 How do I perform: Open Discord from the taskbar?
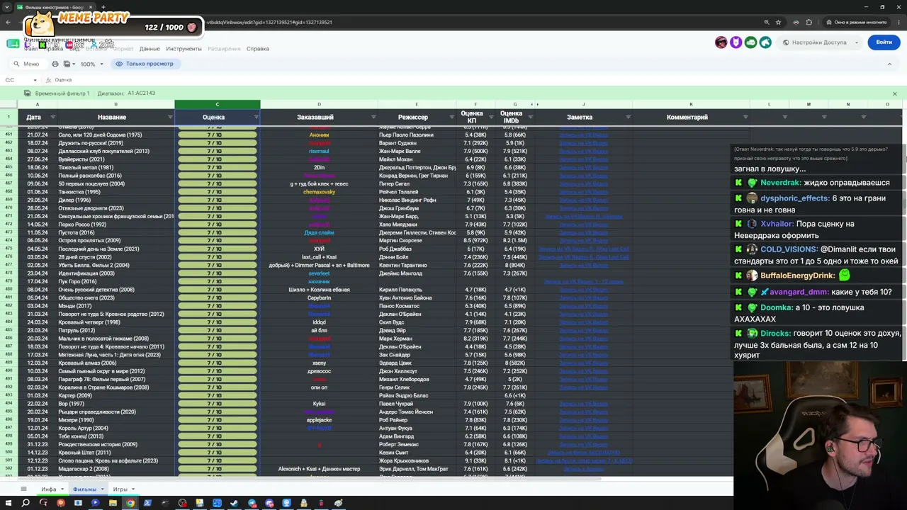pyautogui.click(x=269, y=503)
